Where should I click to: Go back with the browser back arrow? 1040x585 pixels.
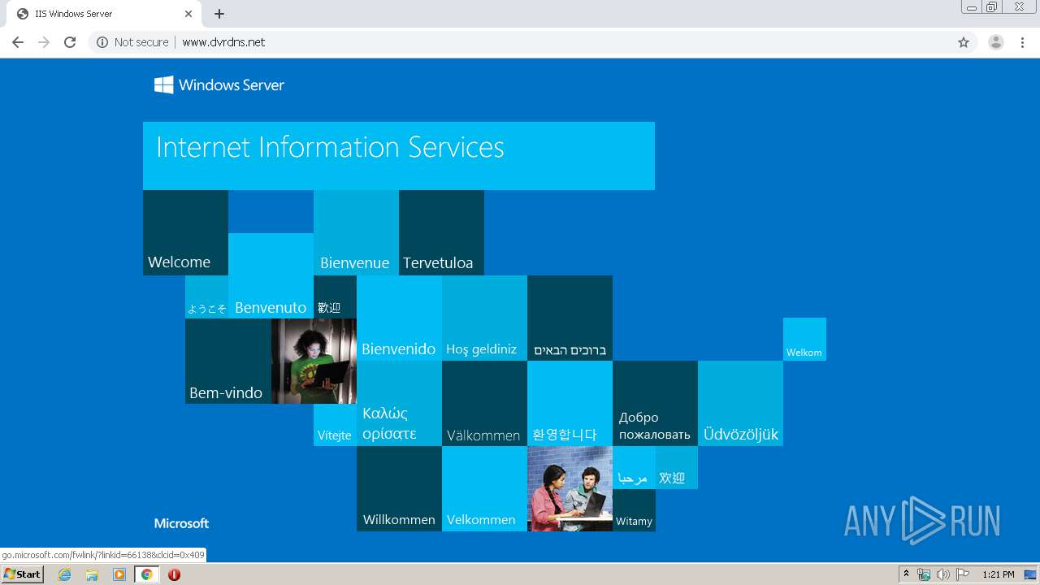tap(18, 42)
